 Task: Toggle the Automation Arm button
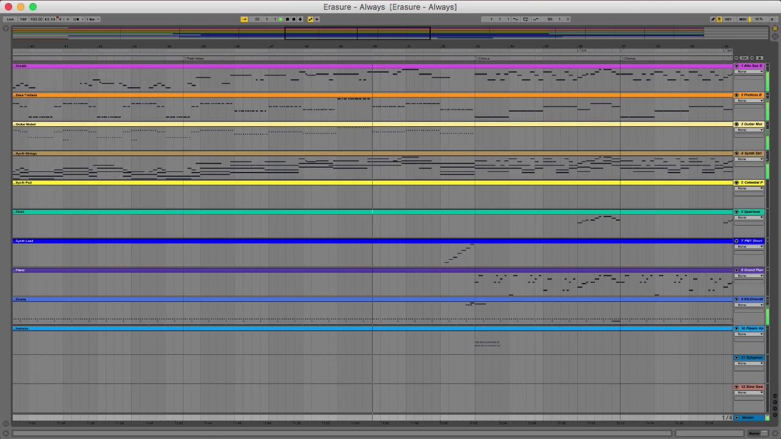tap(311, 19)
